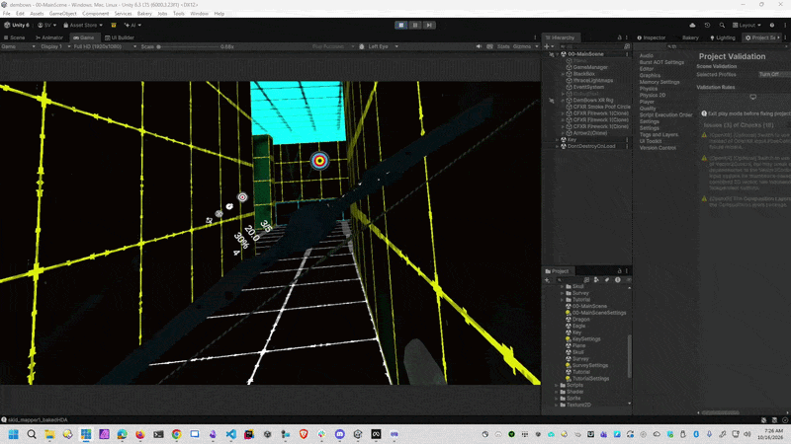Open the Layout dropdown
Screen dimensions: 791x444
tap(747, 26)
